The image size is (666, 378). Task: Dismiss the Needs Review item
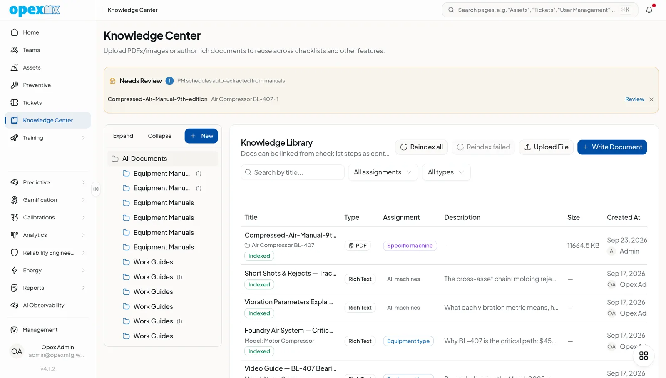click(x=651, y=99)
